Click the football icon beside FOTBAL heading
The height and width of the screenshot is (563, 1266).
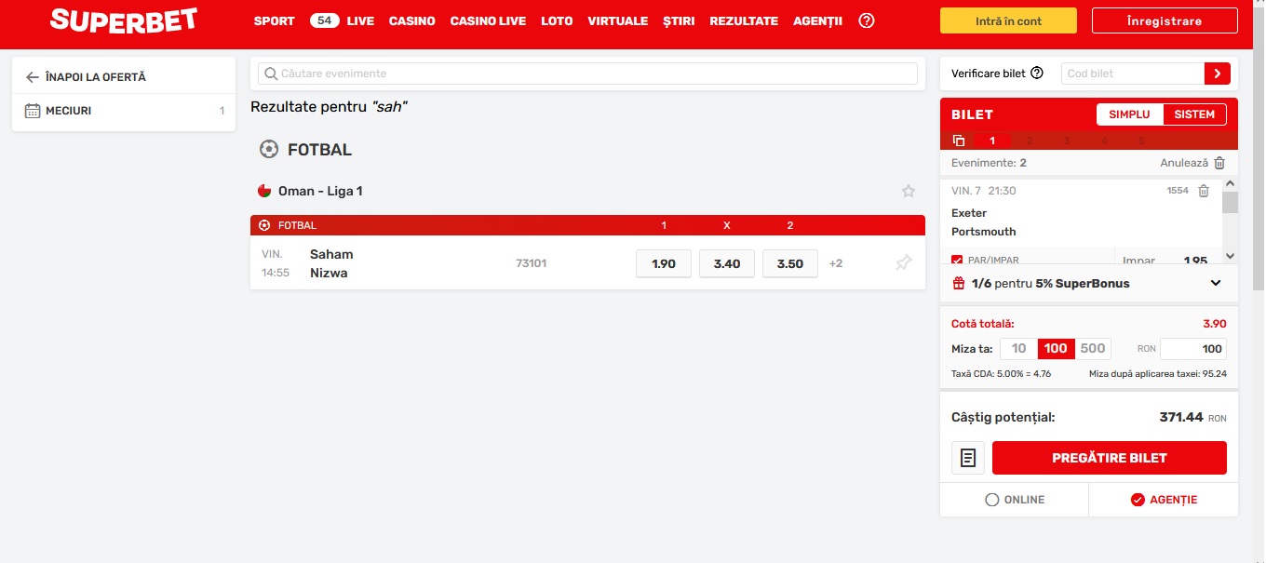click(269, 149)
